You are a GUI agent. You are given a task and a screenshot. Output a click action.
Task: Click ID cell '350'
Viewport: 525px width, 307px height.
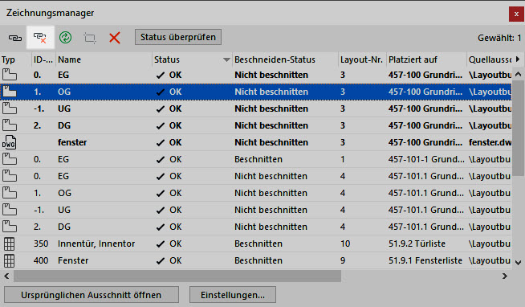pos(41,244)
